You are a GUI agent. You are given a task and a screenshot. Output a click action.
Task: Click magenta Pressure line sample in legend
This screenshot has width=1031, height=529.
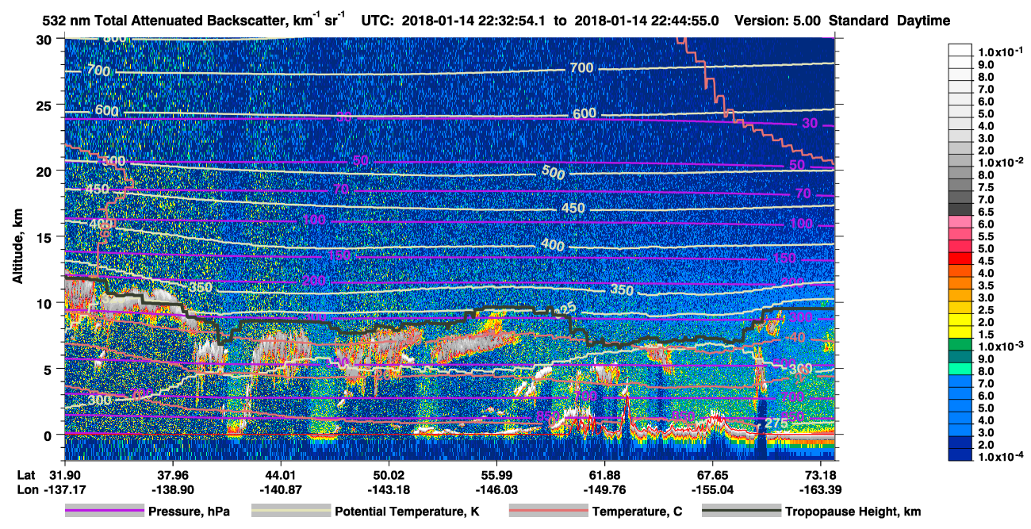coord(104,512)
